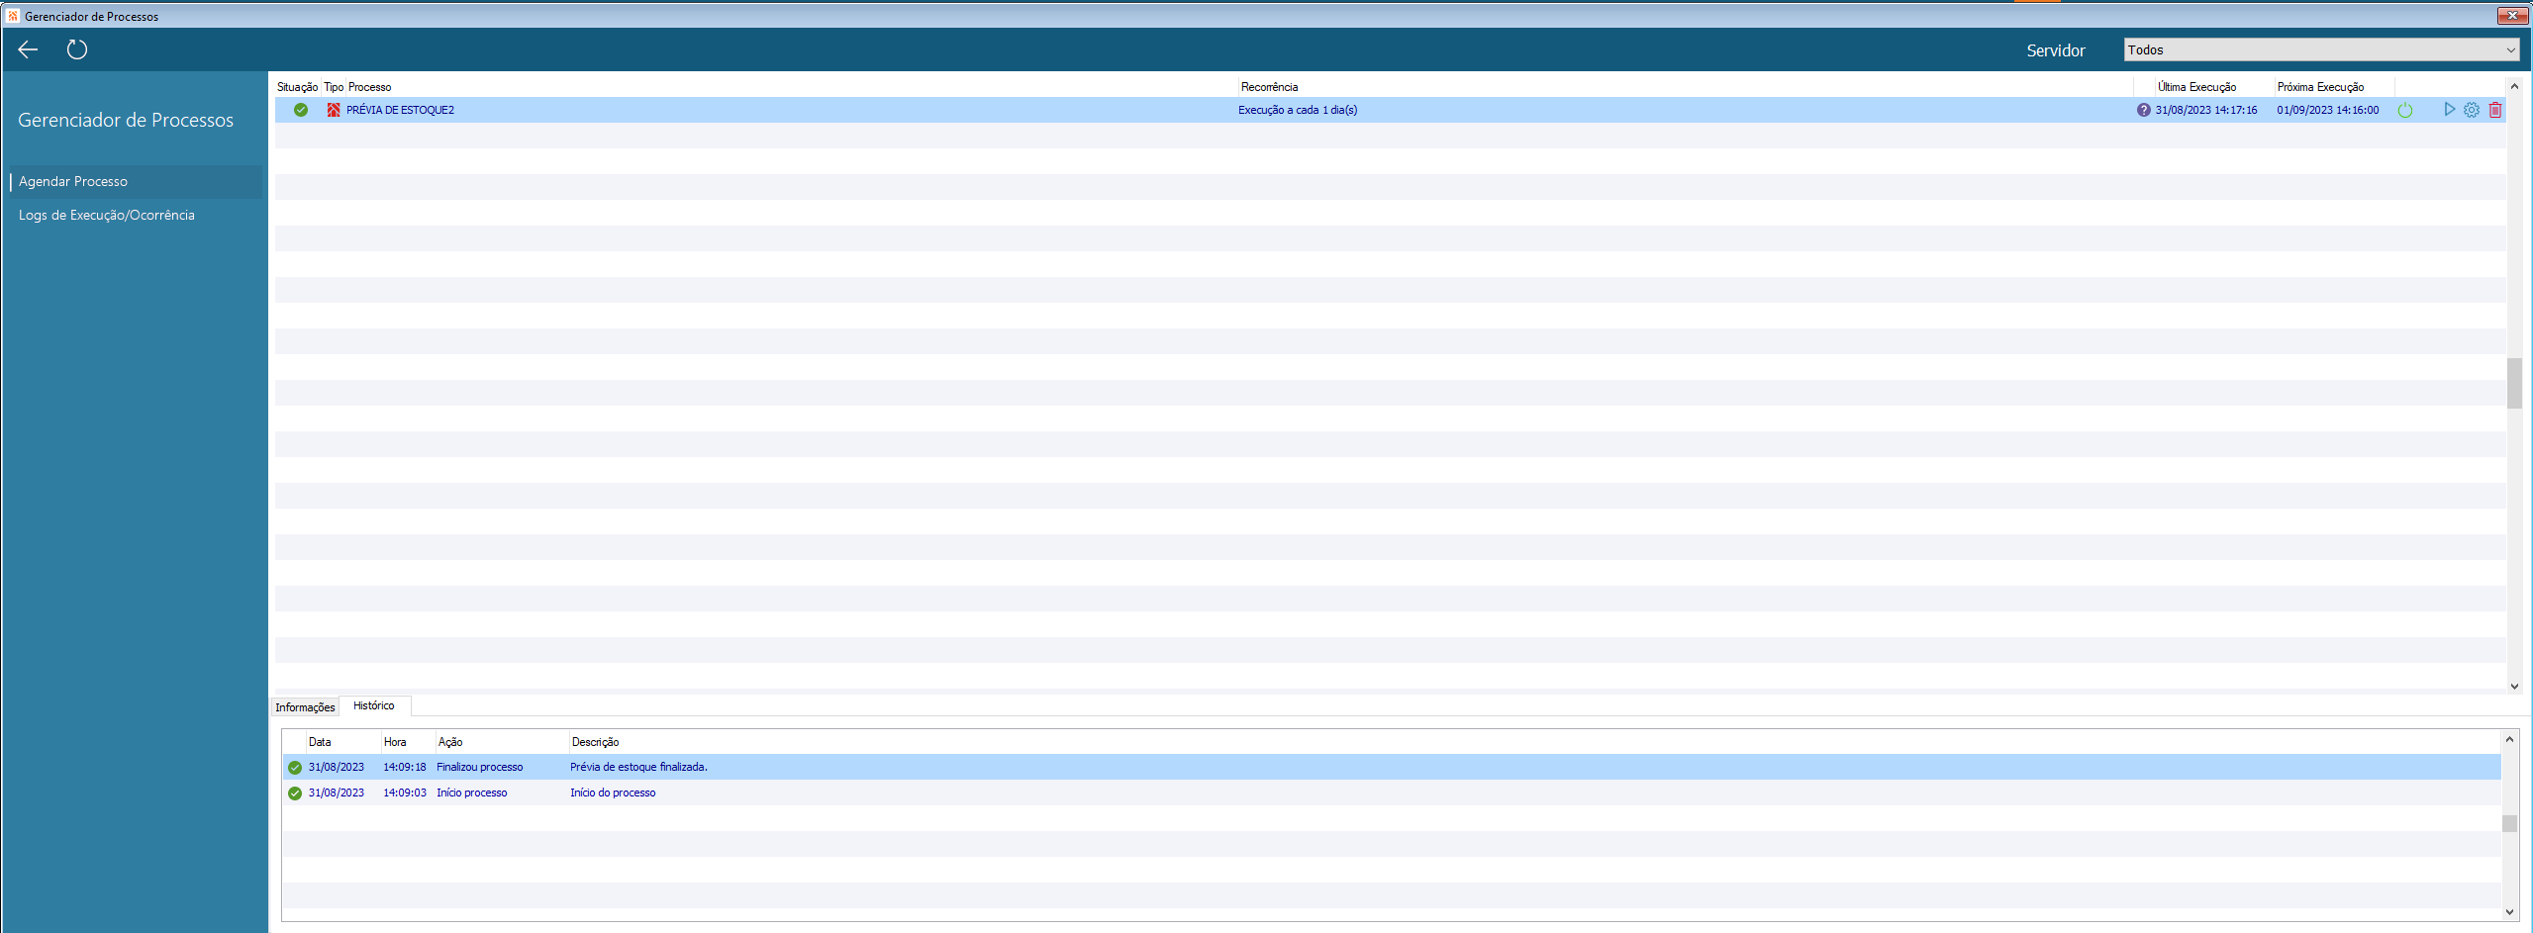Click status icon of Início processo row

295,793
